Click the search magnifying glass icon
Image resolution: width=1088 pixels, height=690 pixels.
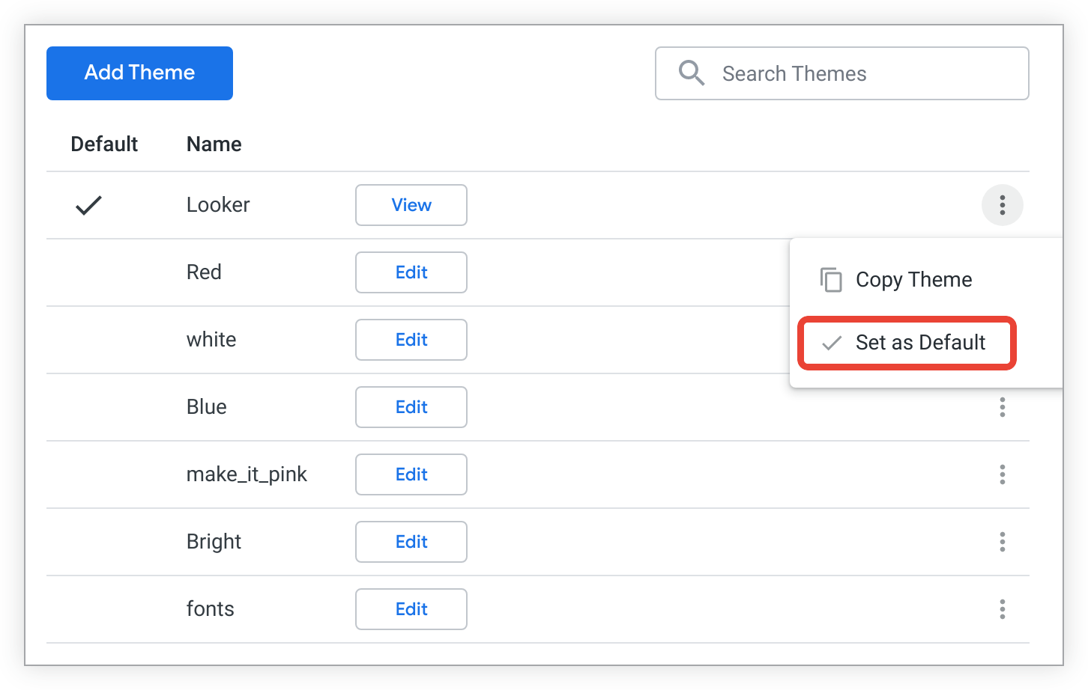[690, 73]
